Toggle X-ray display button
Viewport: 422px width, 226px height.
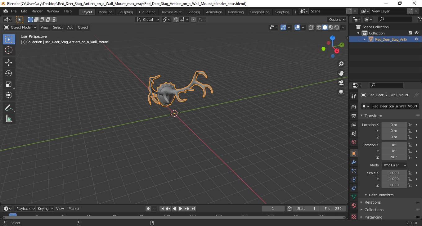click(311, 27)
